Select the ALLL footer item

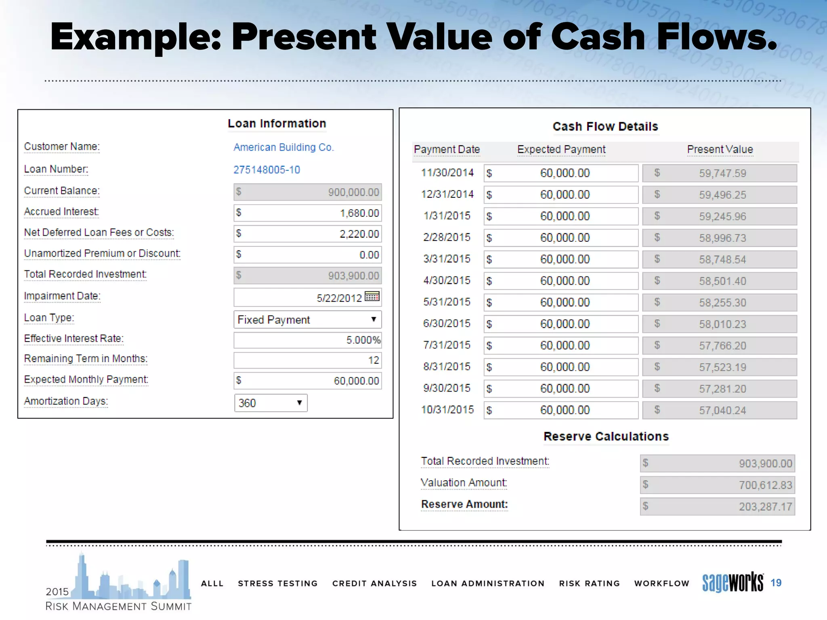(x=212, y=583)
